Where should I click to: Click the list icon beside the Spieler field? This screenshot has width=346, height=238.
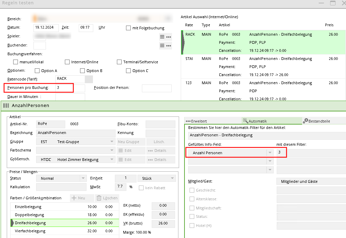[162, 37]
